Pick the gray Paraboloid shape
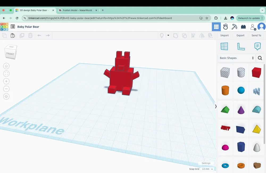This screenshot has width=266, height=173. [x=257, y=147]
